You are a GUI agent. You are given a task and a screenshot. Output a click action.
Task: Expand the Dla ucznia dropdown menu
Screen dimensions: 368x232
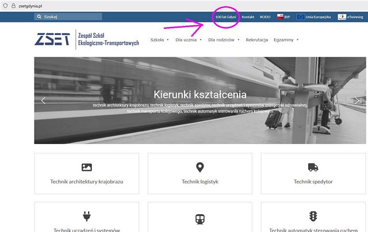pos(188,40)
